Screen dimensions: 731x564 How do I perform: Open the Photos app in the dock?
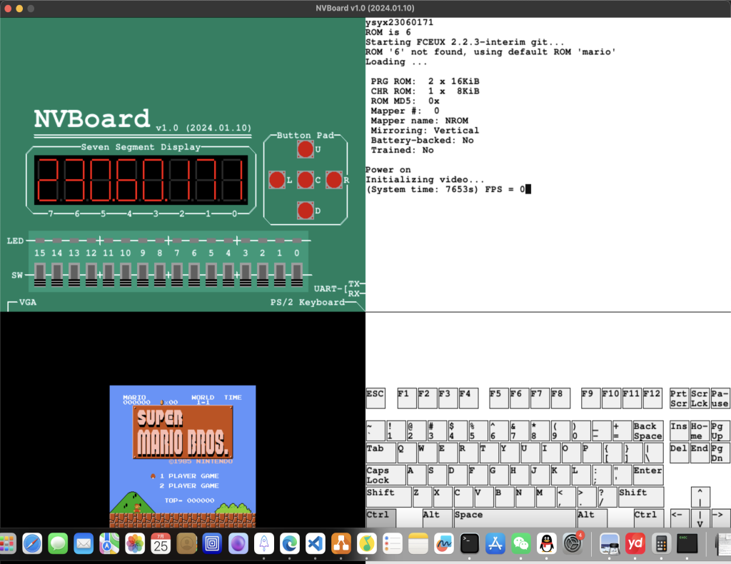pos(135,543)
